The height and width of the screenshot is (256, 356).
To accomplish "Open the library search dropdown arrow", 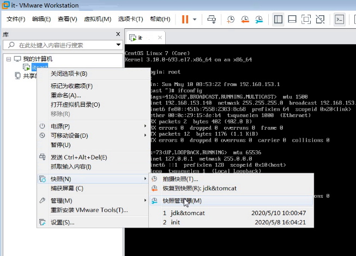I will (118, 45).
